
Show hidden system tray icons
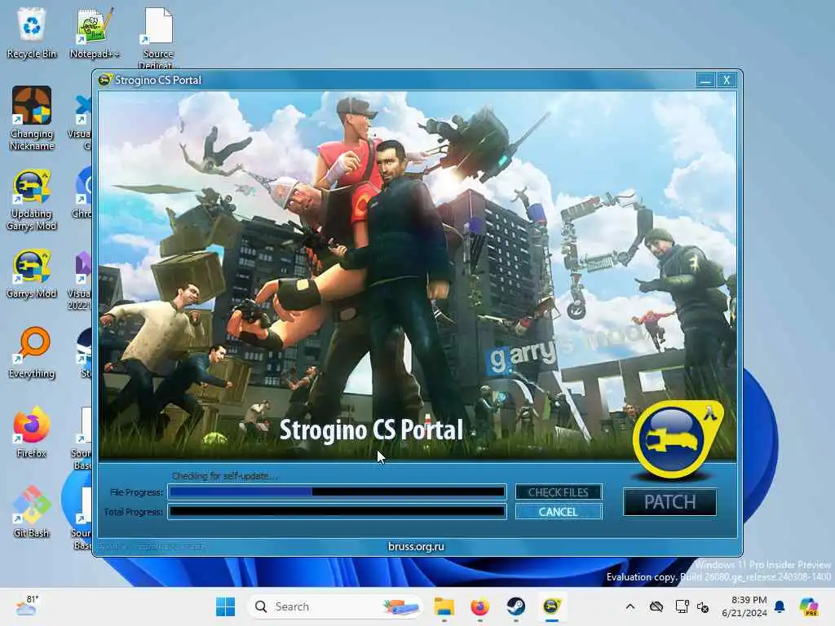[630, 606]
